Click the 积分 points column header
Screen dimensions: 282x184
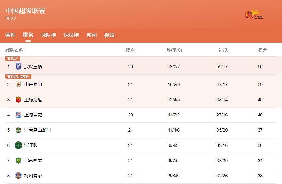tap(262, 50)
